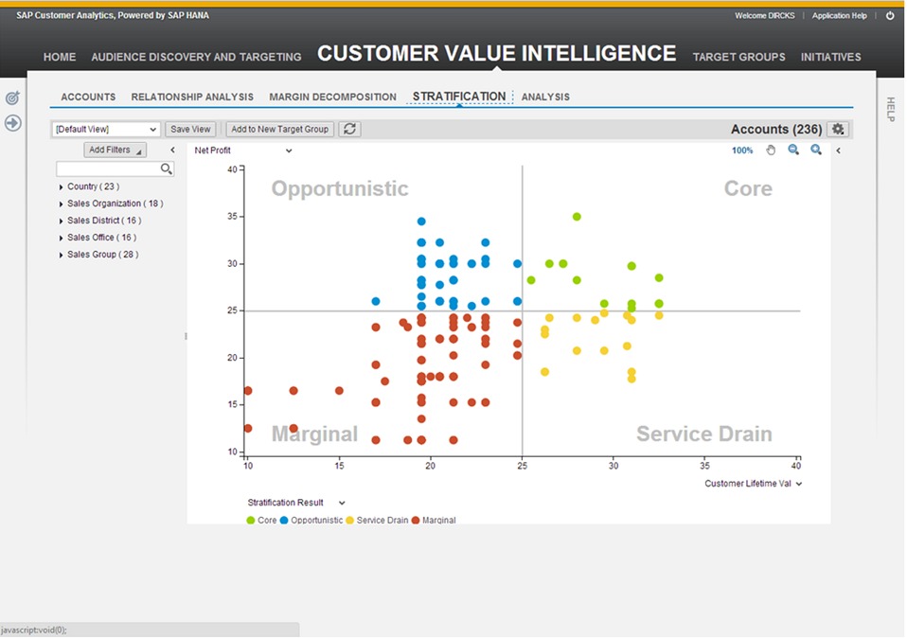Screen dimensions: 907x638
Task: Click the filter search magnifier icon
Action: click(166, 168)
